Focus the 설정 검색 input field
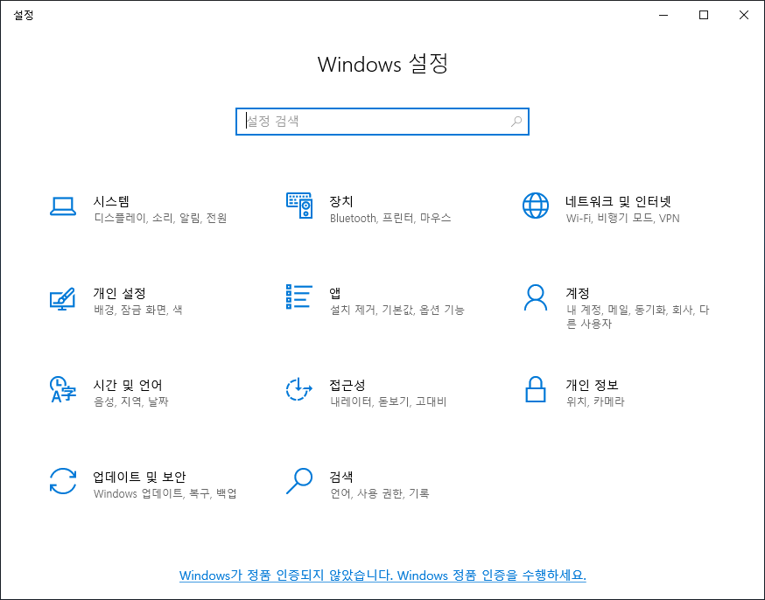 click(x=382, y=122)
